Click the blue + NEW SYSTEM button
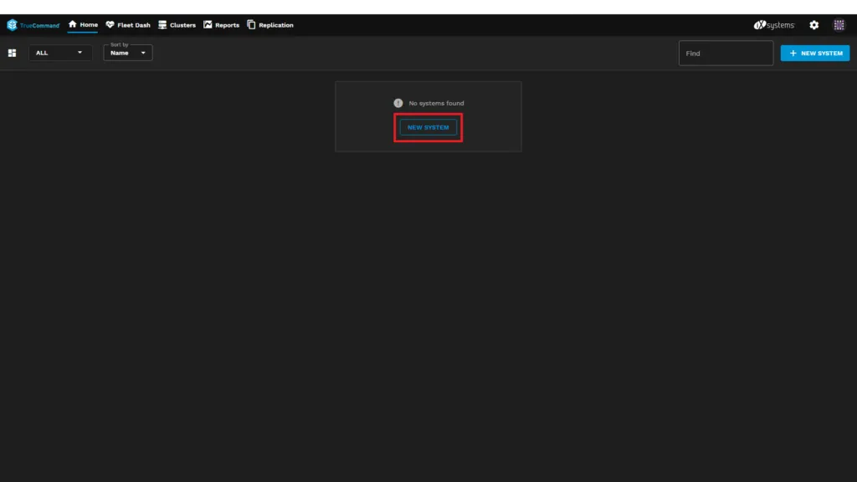 tap(814, 53)
